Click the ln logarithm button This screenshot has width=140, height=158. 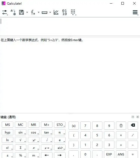[7, 140]
